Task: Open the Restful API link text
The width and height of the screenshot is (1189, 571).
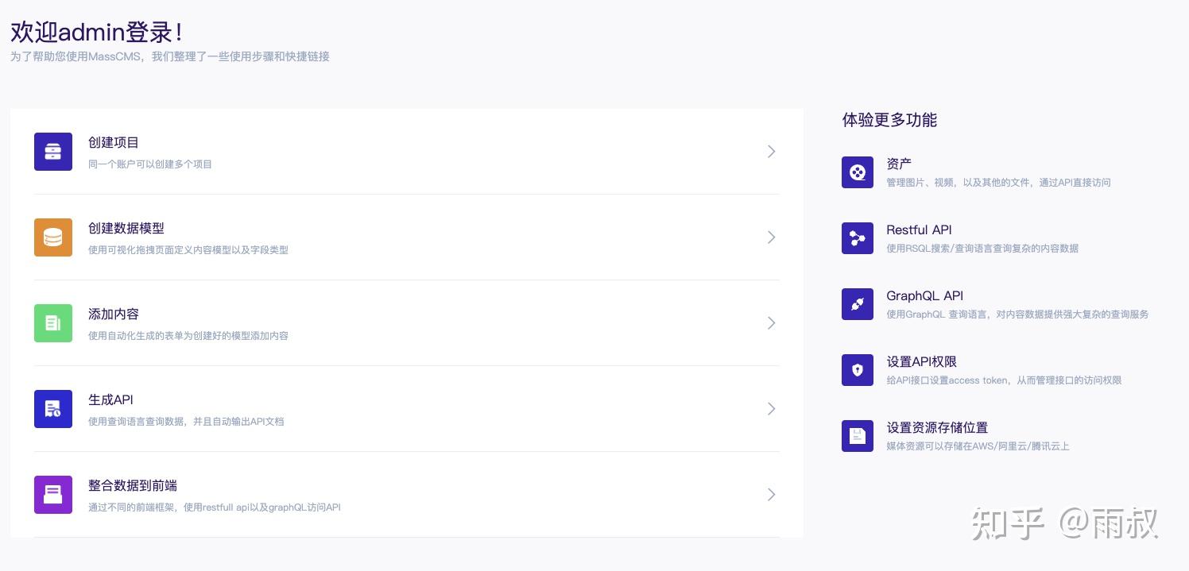Action: point(919,230)
